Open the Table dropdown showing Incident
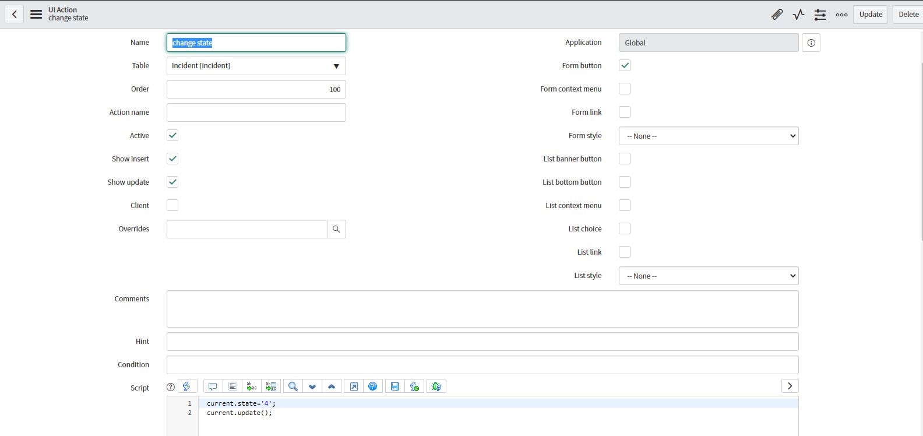The width and height of the screenshot is (923, 436). pos(256,66)
